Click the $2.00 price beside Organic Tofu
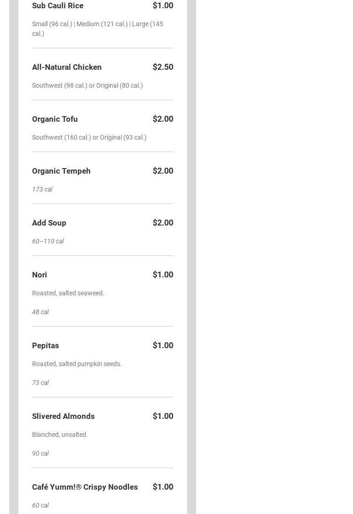 [x=163, y=119]
